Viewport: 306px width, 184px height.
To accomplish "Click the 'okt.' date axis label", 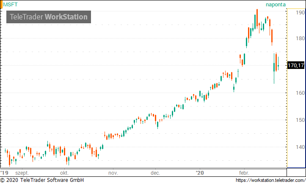I will pos(64,173).
